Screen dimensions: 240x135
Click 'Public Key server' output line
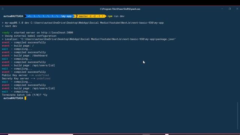coord(25,75)
